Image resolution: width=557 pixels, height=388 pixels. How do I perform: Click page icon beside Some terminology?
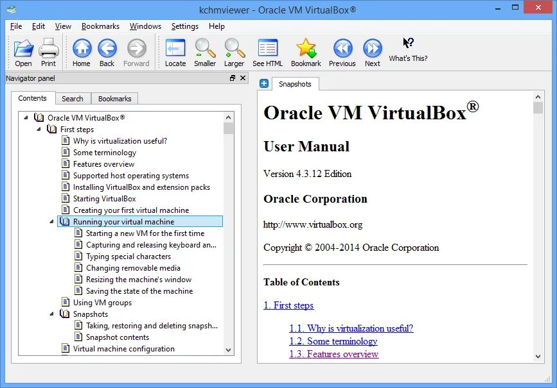point(66,152)
